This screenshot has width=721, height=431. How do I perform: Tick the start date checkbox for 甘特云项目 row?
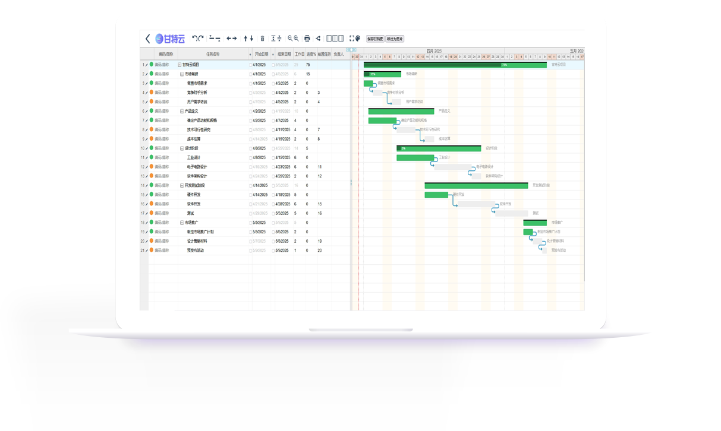click(x=250, y=65)
